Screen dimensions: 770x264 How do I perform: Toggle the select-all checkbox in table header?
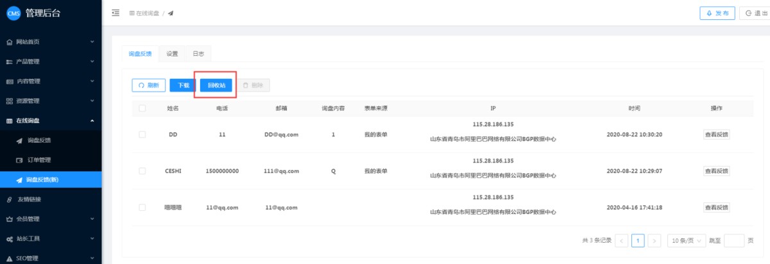coord(142,108)
